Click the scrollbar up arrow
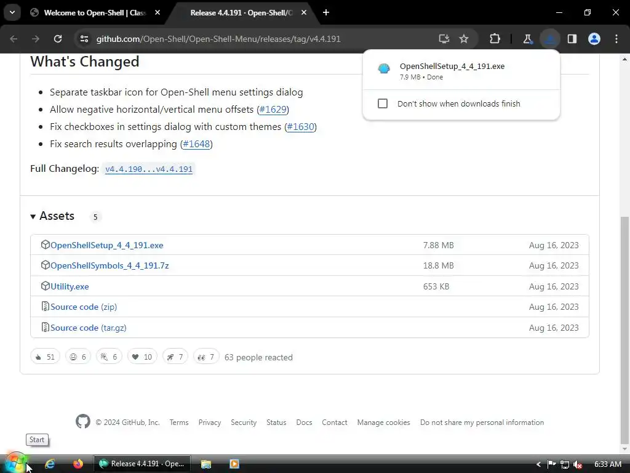 pyautogui.click(x=624, y=59)
